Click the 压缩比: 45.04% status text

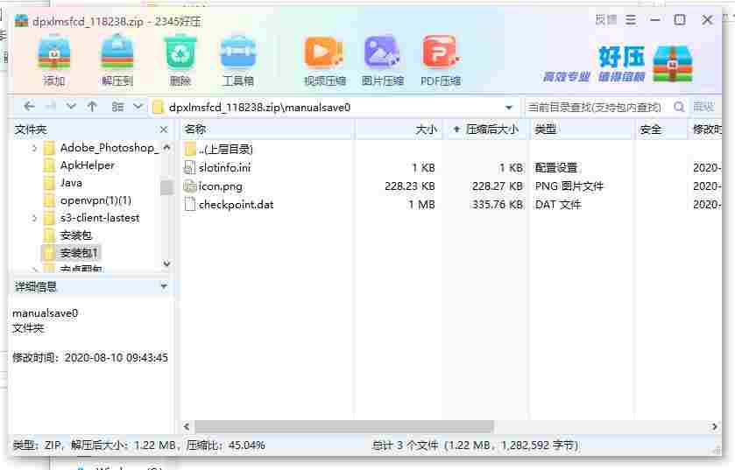click(x=225, y=445)
